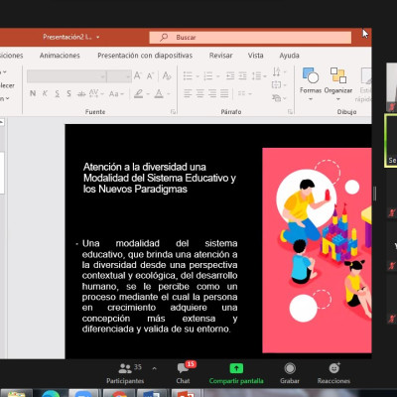Open the Revisar ribbon tab
This screenshot has height=397, width=397.
tap(220, 56)
